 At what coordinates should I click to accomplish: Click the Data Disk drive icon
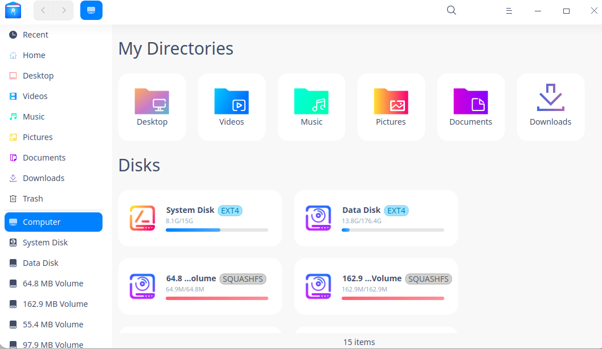click(318, 218)
